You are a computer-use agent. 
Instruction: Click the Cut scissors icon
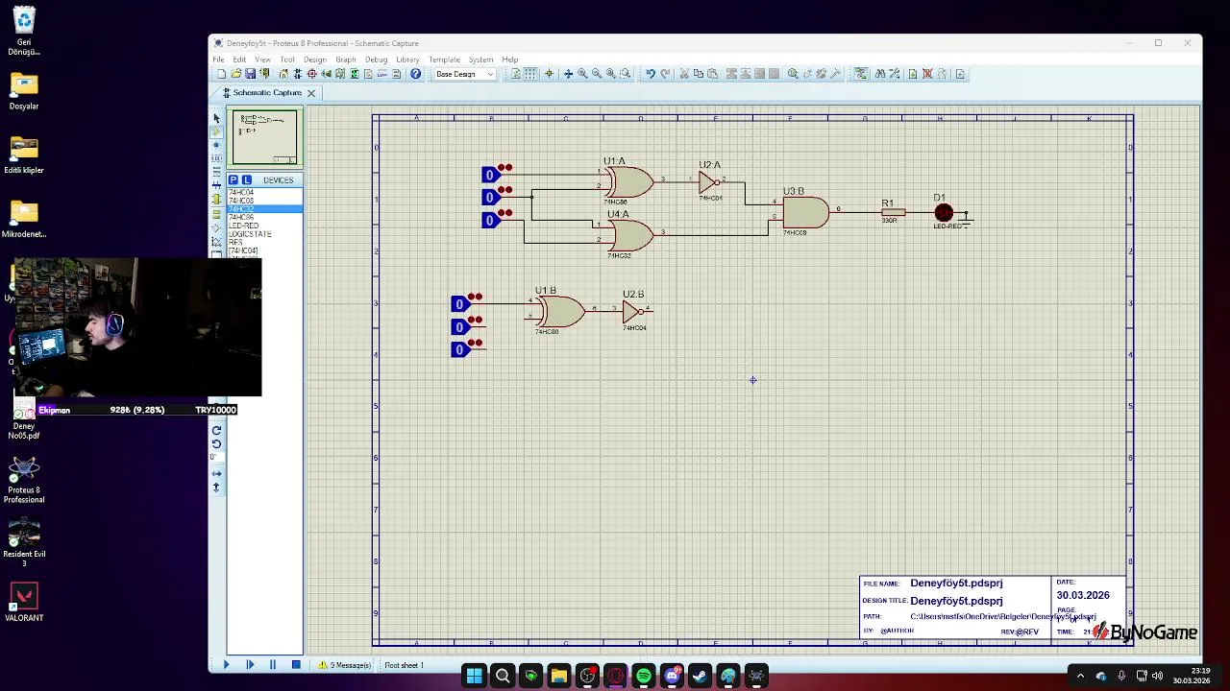tap(683, 74)
